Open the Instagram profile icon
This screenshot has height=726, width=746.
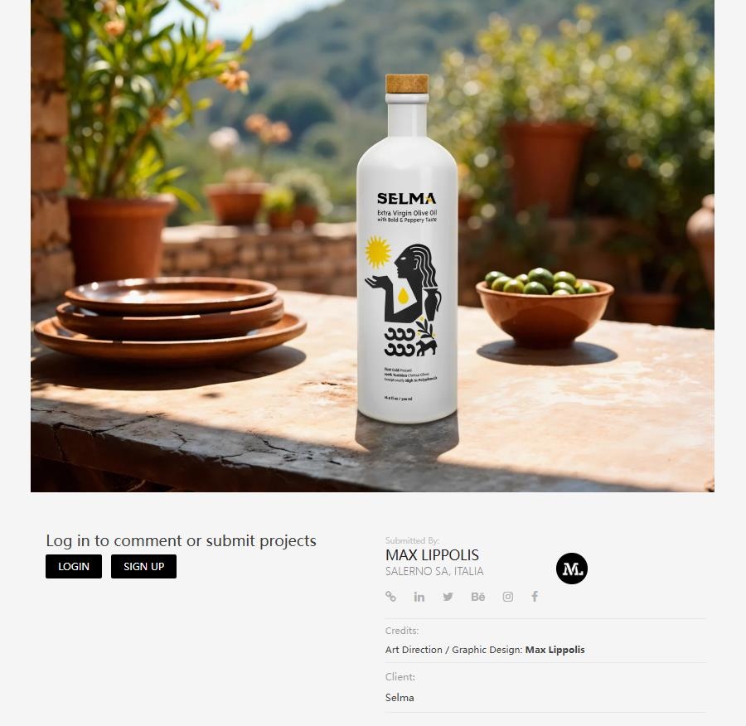point(507,597)
